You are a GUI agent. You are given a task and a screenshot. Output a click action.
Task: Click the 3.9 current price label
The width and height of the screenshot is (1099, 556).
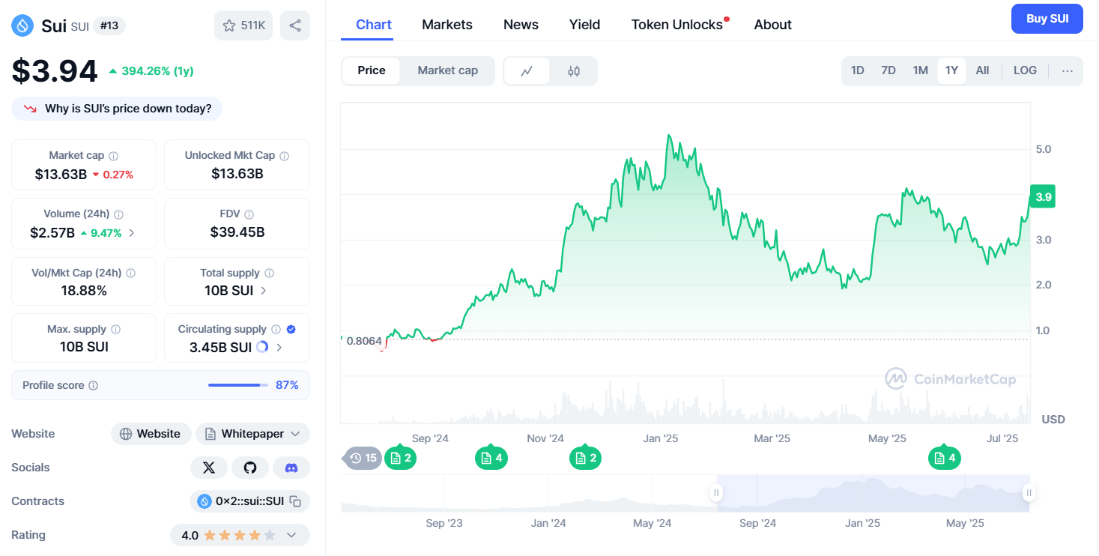click(x=1043, y=197)
